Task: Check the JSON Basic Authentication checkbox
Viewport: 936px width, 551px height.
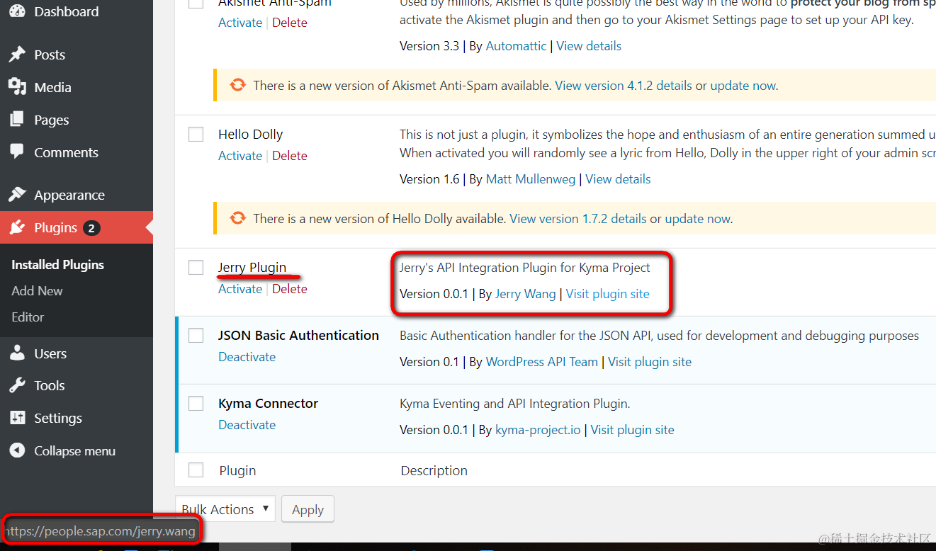Action: point(196,335)
